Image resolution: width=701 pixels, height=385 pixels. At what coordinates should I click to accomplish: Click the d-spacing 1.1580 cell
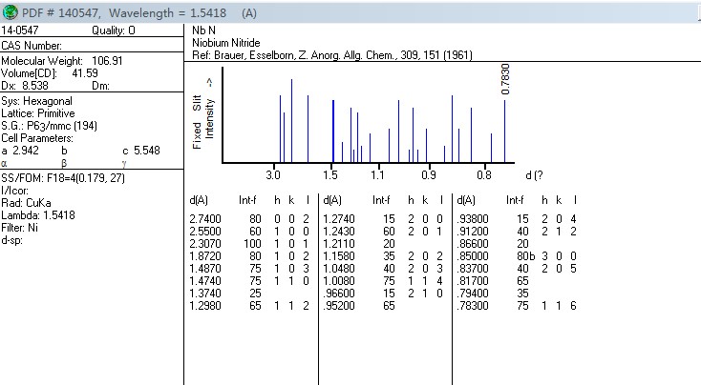339,256
